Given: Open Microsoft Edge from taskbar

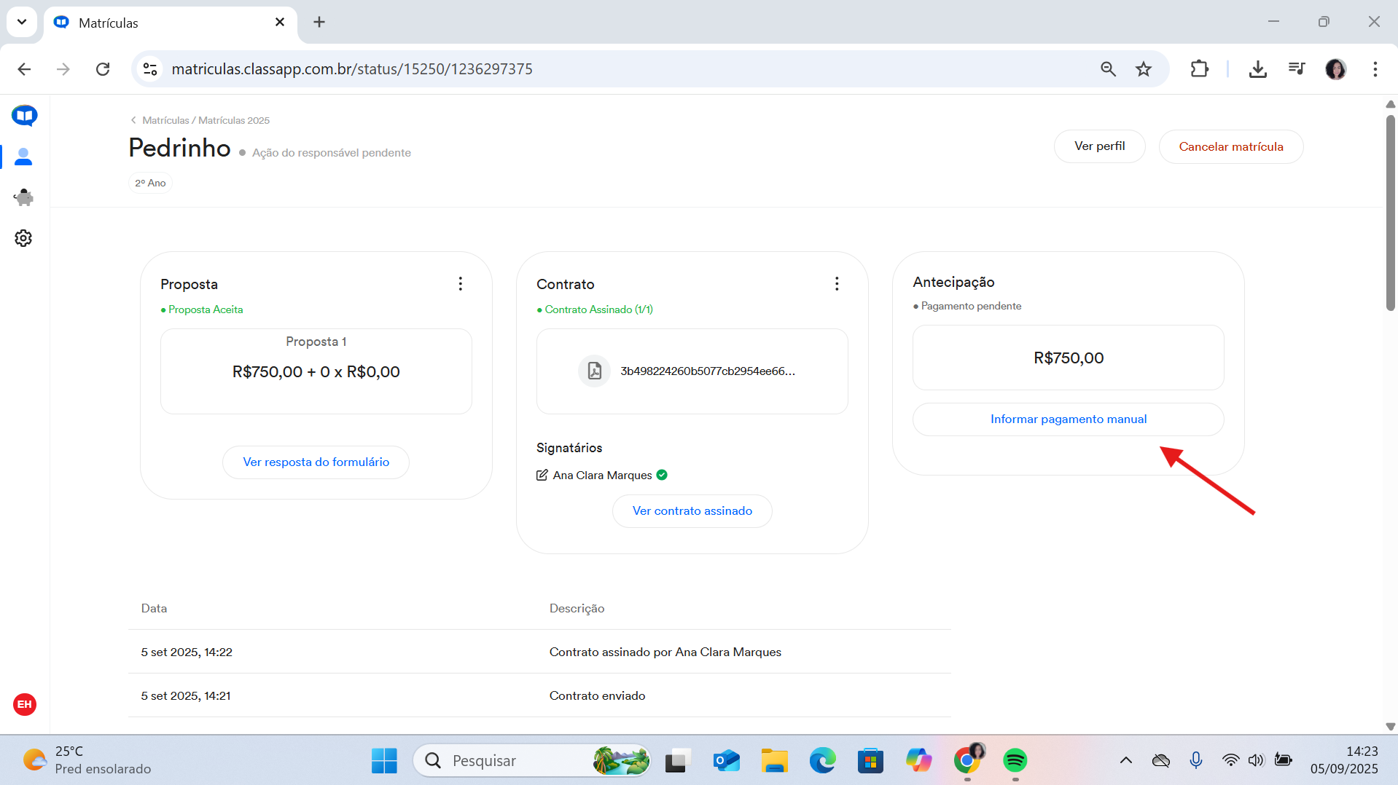Looking at the screenshot, I should (823, 761).
